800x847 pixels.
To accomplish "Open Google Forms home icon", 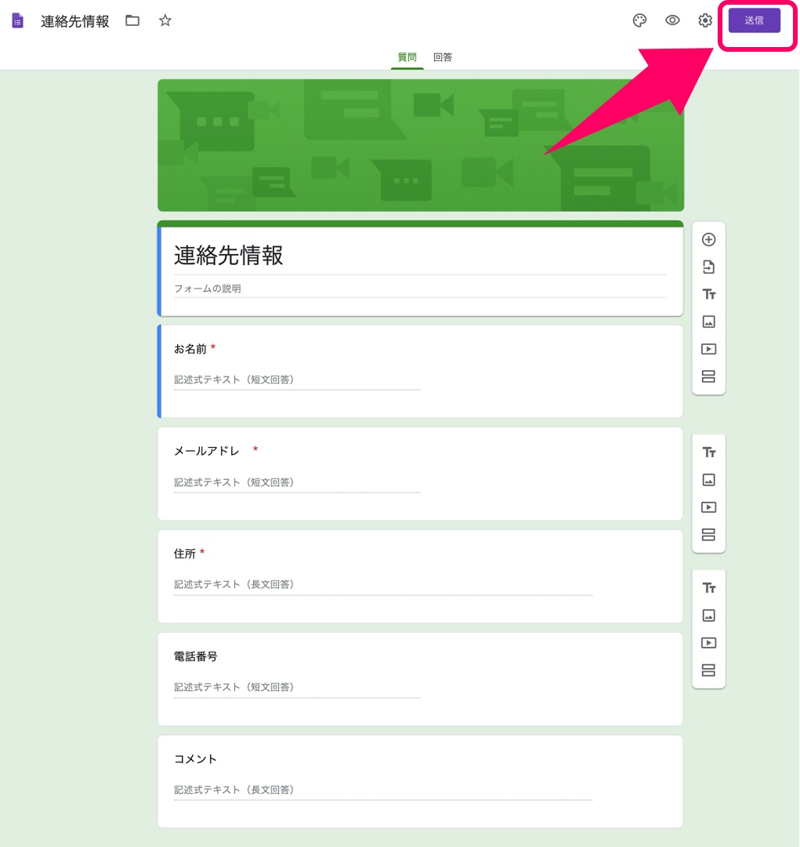I will [18, 20].
